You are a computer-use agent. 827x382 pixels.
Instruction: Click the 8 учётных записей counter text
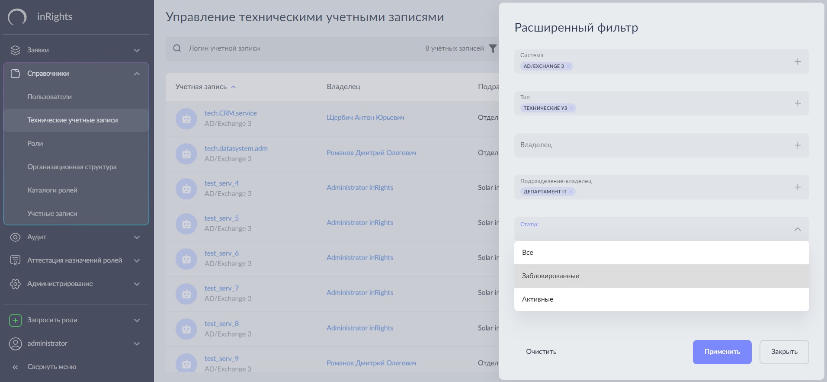pos(455,48)
